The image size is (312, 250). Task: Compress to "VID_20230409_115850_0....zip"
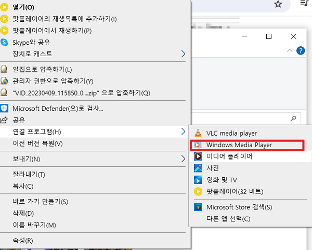(82, 93)
